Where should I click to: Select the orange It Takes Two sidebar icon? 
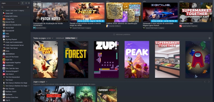(4, 19)
